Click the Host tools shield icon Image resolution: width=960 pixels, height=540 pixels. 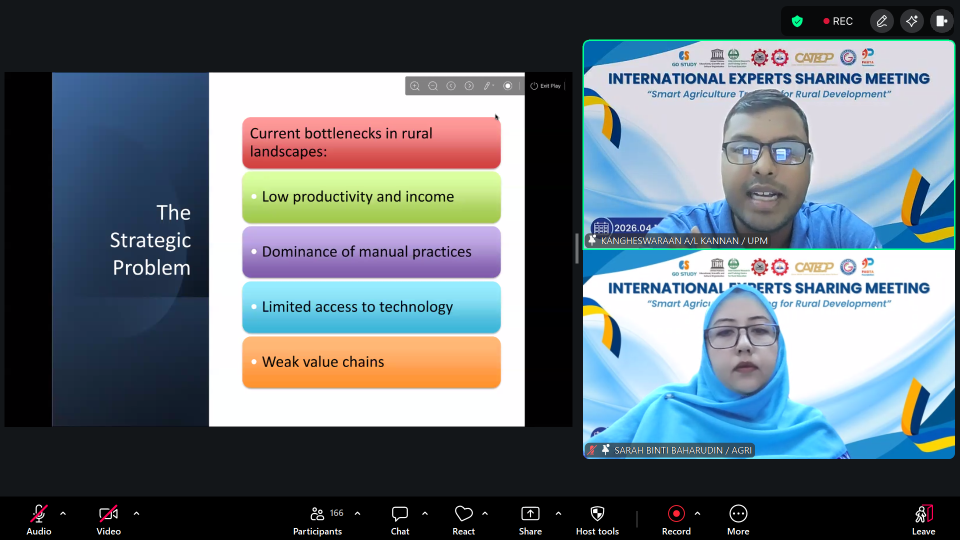click(597, 519)
